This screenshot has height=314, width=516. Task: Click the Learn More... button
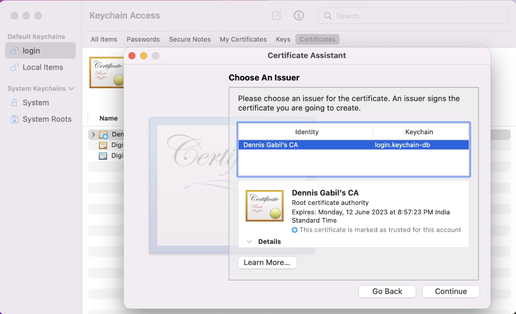(267, 262)
